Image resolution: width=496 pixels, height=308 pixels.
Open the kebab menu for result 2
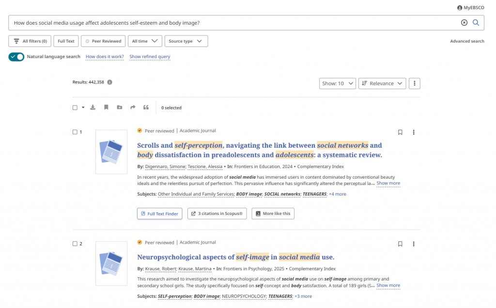(414, 244)
